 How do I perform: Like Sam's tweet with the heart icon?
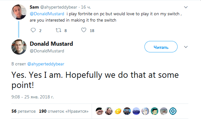(84, 30)
